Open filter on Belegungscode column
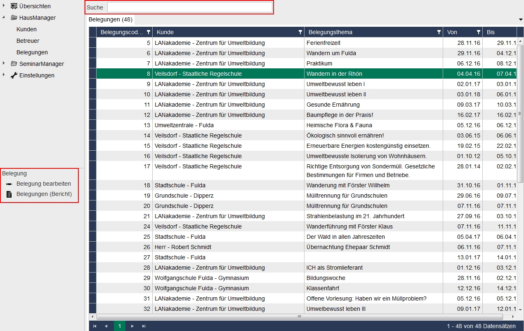Image resolution: width=524 pixels, height=331 pixels. click(149, 32)
